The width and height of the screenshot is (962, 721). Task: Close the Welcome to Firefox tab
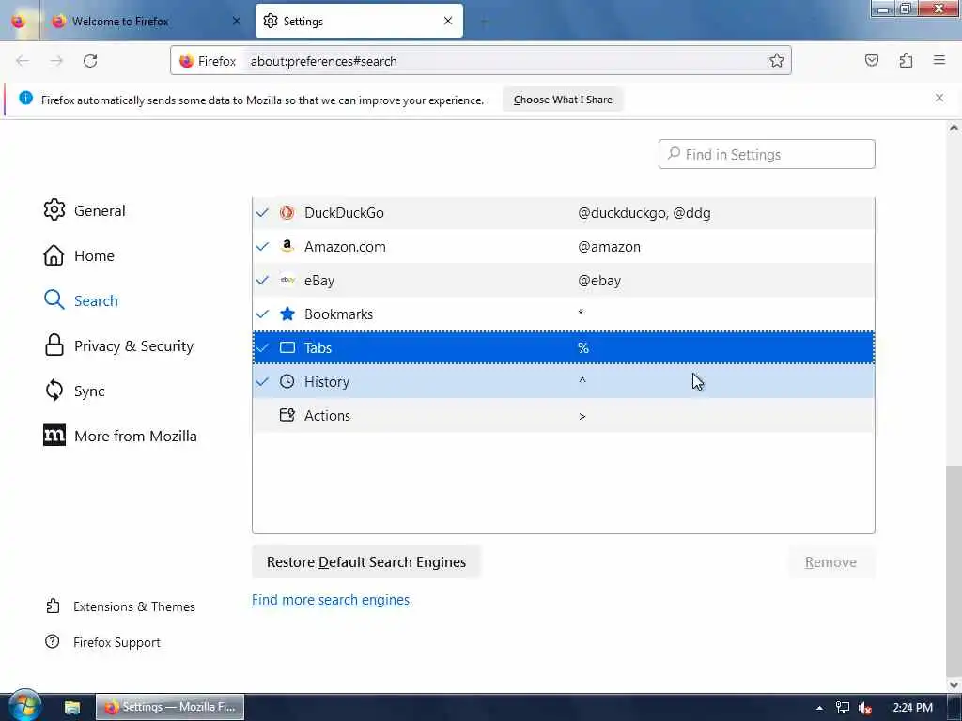click(236, 21)
